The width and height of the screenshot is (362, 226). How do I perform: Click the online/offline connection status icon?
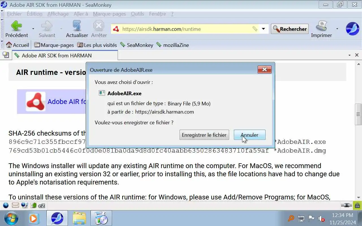tap(346, 205)
